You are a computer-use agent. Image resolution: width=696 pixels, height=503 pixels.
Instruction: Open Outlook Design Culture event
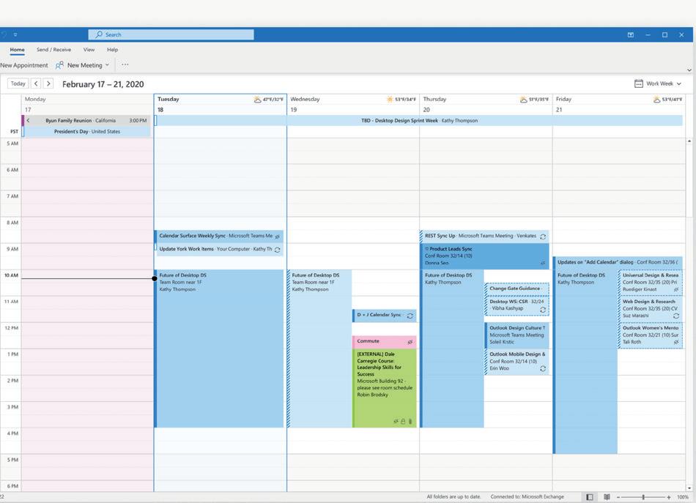tap(517, 335)
